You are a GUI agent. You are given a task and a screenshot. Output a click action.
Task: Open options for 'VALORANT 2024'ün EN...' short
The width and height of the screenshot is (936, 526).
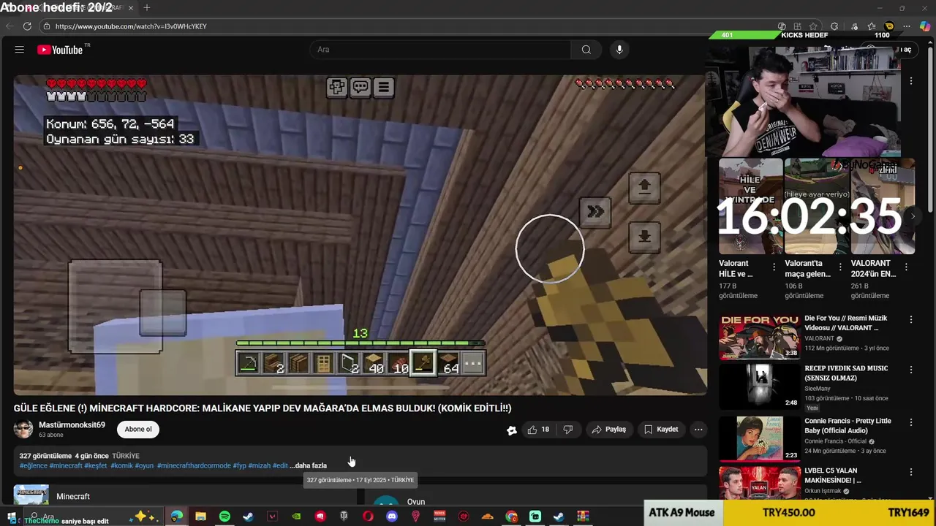(906, 267)
